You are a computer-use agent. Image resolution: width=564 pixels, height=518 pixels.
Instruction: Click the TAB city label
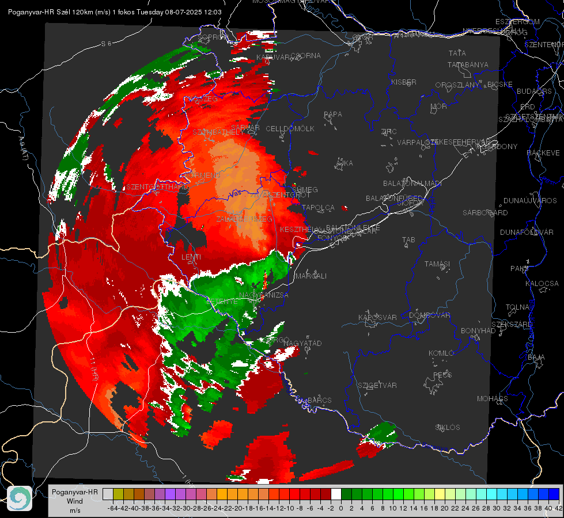408,239
